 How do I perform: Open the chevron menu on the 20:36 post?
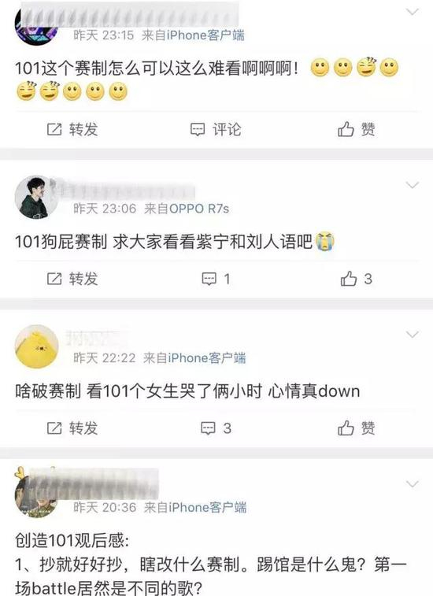[x=412, y=484]
